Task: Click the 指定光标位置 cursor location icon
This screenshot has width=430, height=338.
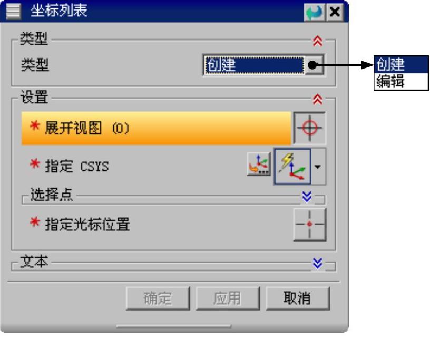Action: [310, 225]
